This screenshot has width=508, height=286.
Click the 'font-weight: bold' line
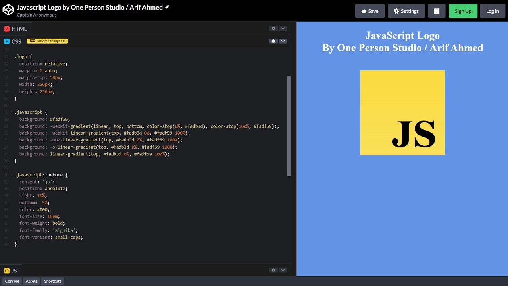42,223
